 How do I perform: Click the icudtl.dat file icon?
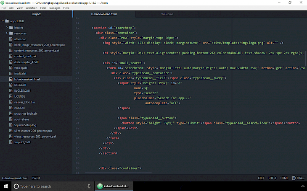(x=11, y=73)
